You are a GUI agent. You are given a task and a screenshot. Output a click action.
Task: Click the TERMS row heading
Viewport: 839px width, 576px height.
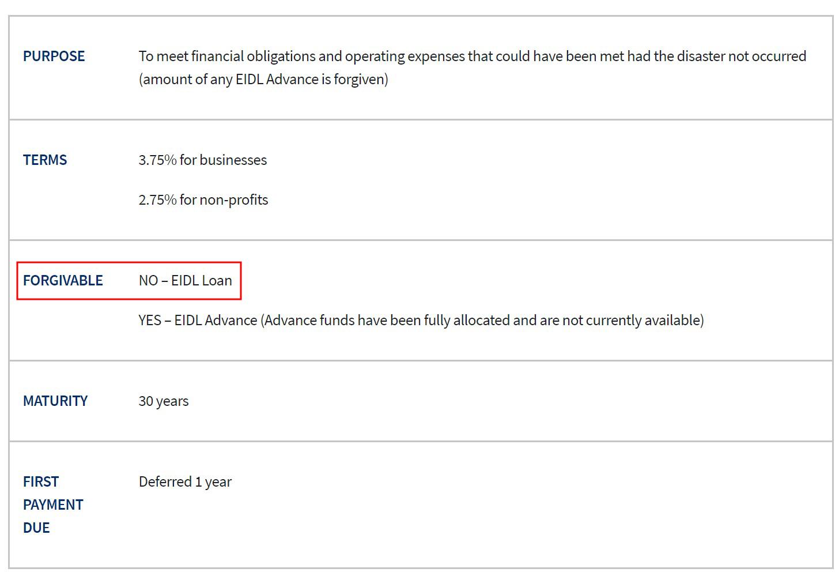pyautogui.click(x=45, y=160)
